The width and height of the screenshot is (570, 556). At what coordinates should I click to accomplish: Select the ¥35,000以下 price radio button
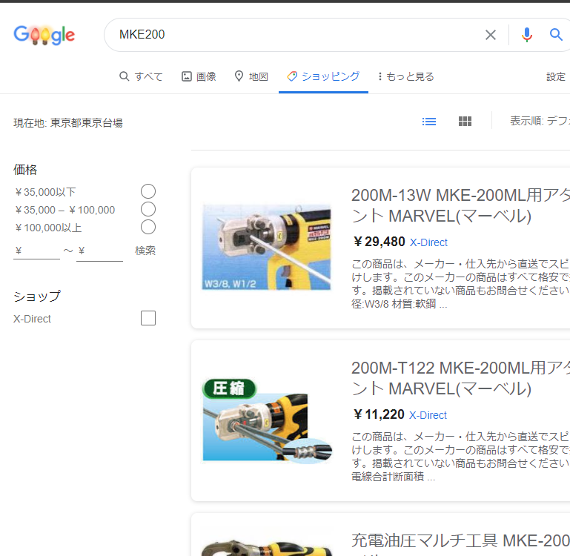pyautogui.click(x=148, y=191)
